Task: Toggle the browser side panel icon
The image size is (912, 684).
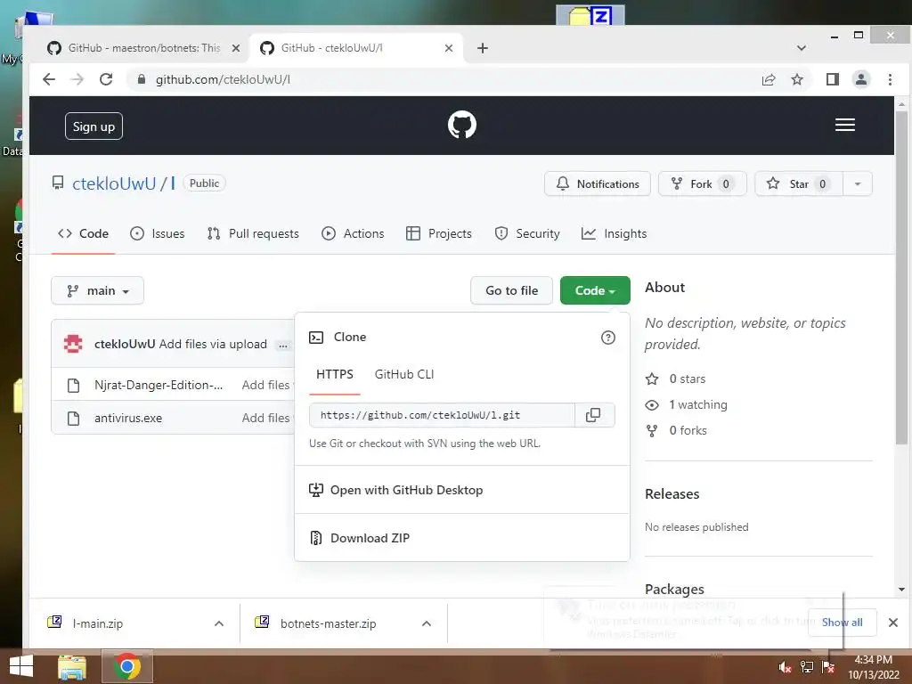Action: coord(833,79)
